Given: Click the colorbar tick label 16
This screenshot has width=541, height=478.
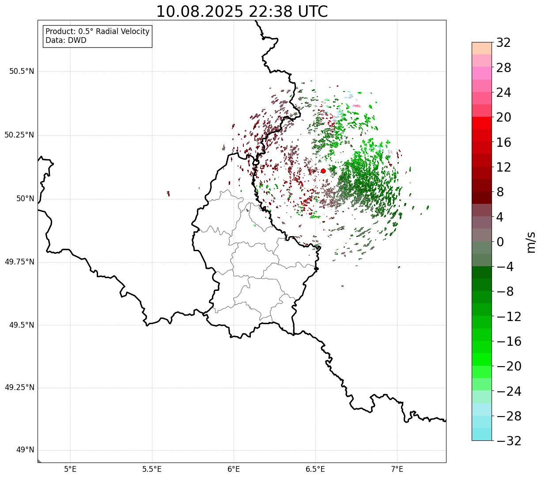Looking at the screenshot, I should [503, 142].
